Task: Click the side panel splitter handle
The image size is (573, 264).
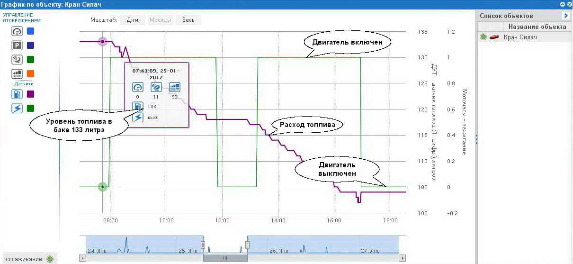Action: pyautogui.click(x=476, y=139)
